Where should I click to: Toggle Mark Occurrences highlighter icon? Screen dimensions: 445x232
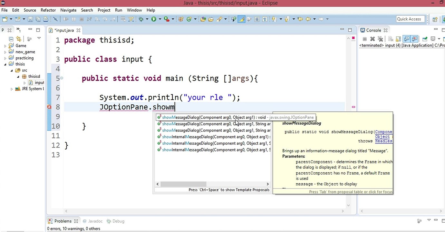tap(241, 19)
